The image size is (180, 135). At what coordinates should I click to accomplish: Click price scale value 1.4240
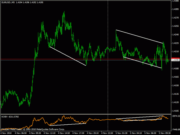tap(175, 35)
